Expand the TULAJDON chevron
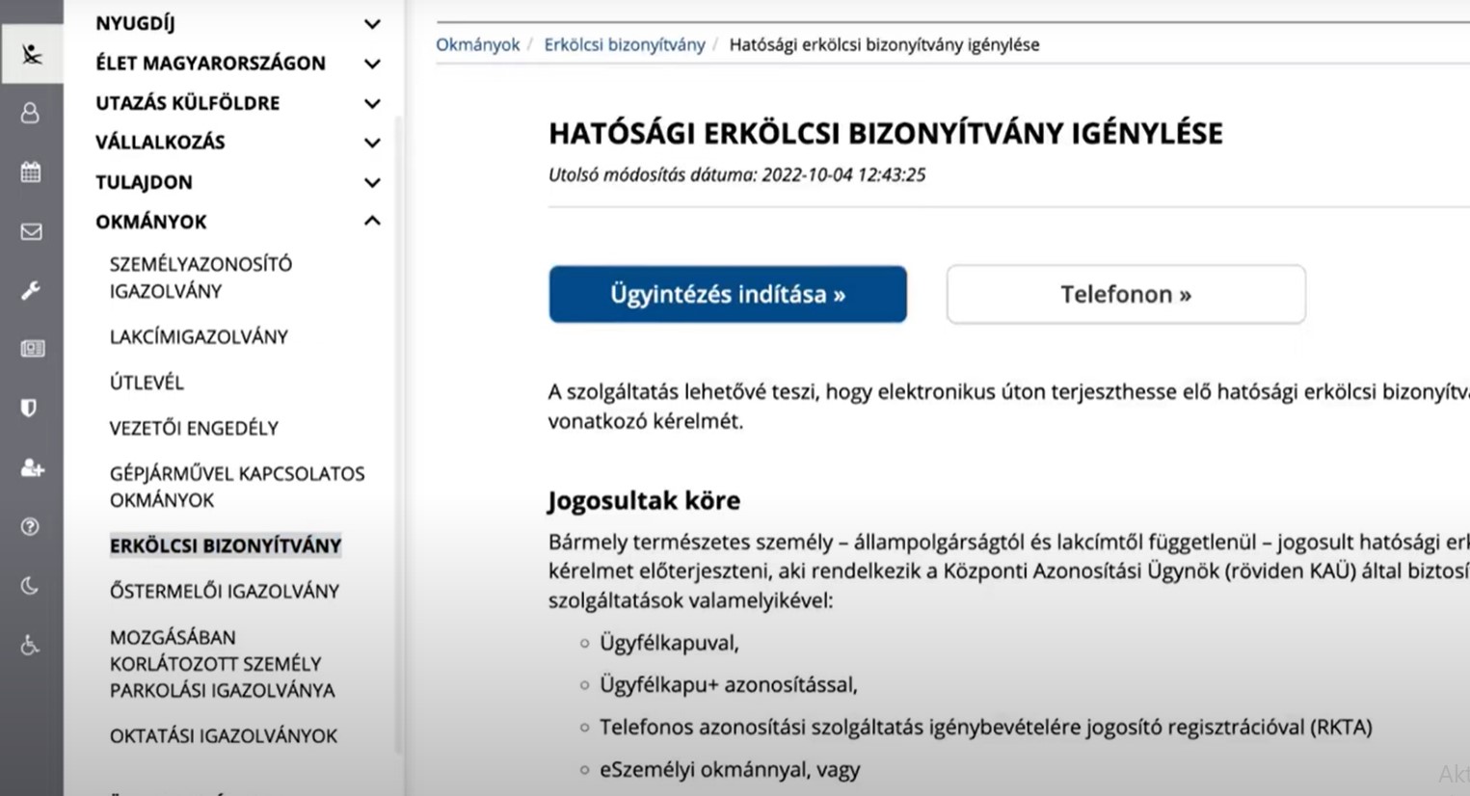 coord(372,182)
